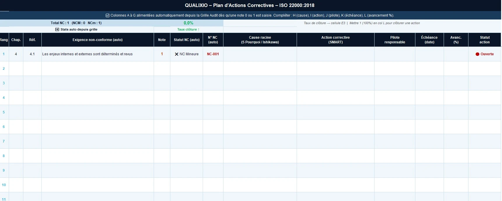This screenshot has width=502, height=201.
Task: Select cell 'Les enjeux internes et externes sont déterminés'
Action: (x=98, y=54)
